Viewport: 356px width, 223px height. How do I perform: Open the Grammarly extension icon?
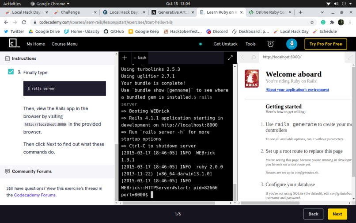pos(323,22)
